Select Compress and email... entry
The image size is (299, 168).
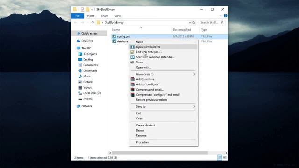tap(163, 90)
